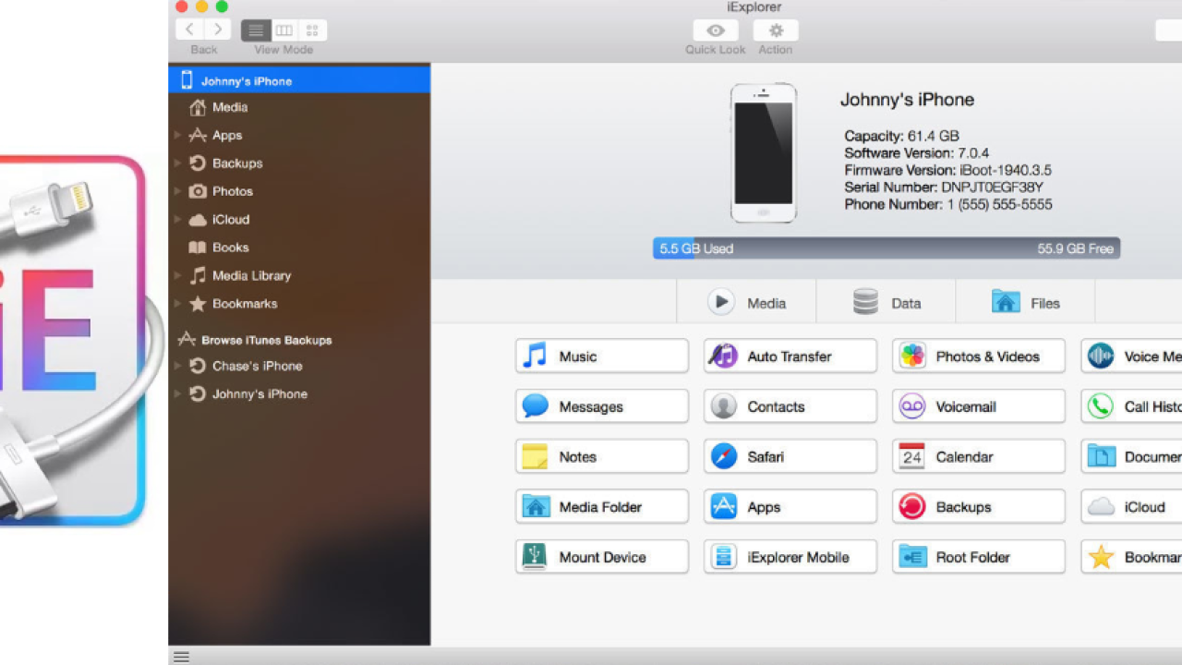Switch to the Media tab
The height and width of the screenshot is (665, 1182).
coord(746,302)
